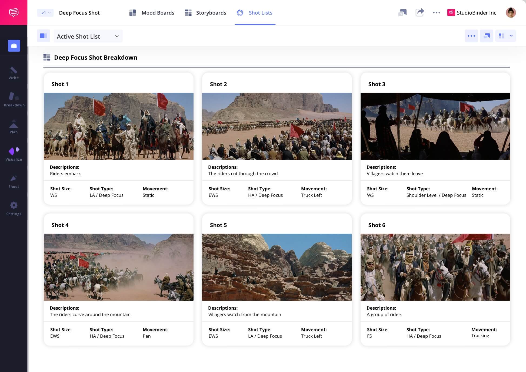Image resolution: width=526 pixels, height=372 pixels.
Task: Click the StudioBinder logo
Action: [x=14, y=12]
